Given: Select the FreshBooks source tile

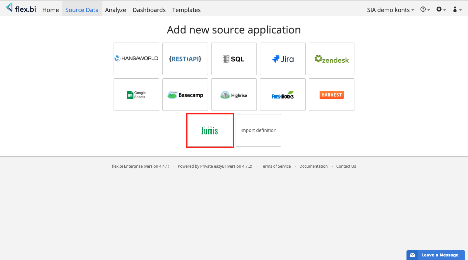Looking at the screenshot, I should coord(282,95).
